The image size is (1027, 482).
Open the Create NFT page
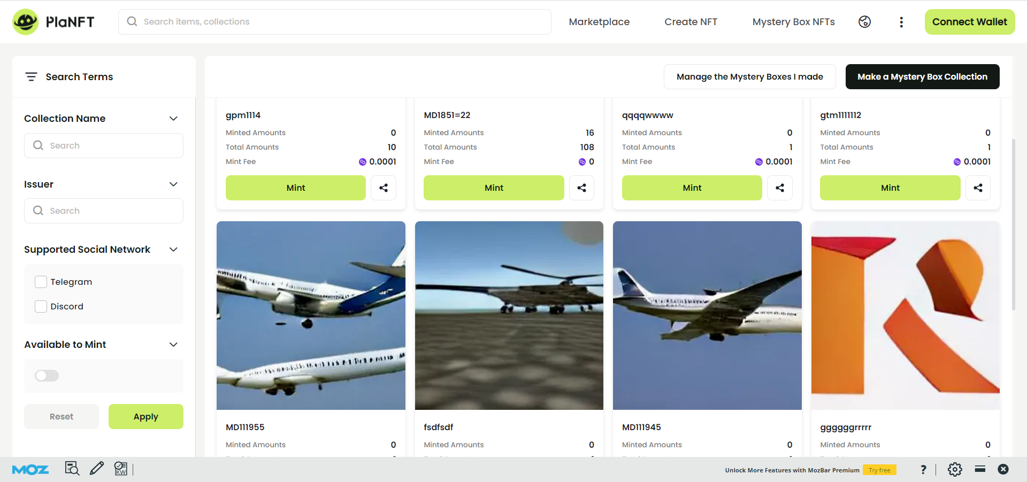click(691, 22)
